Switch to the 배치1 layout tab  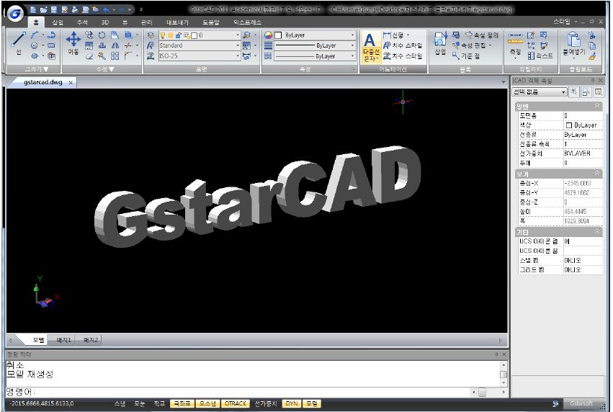click(64, 340)
